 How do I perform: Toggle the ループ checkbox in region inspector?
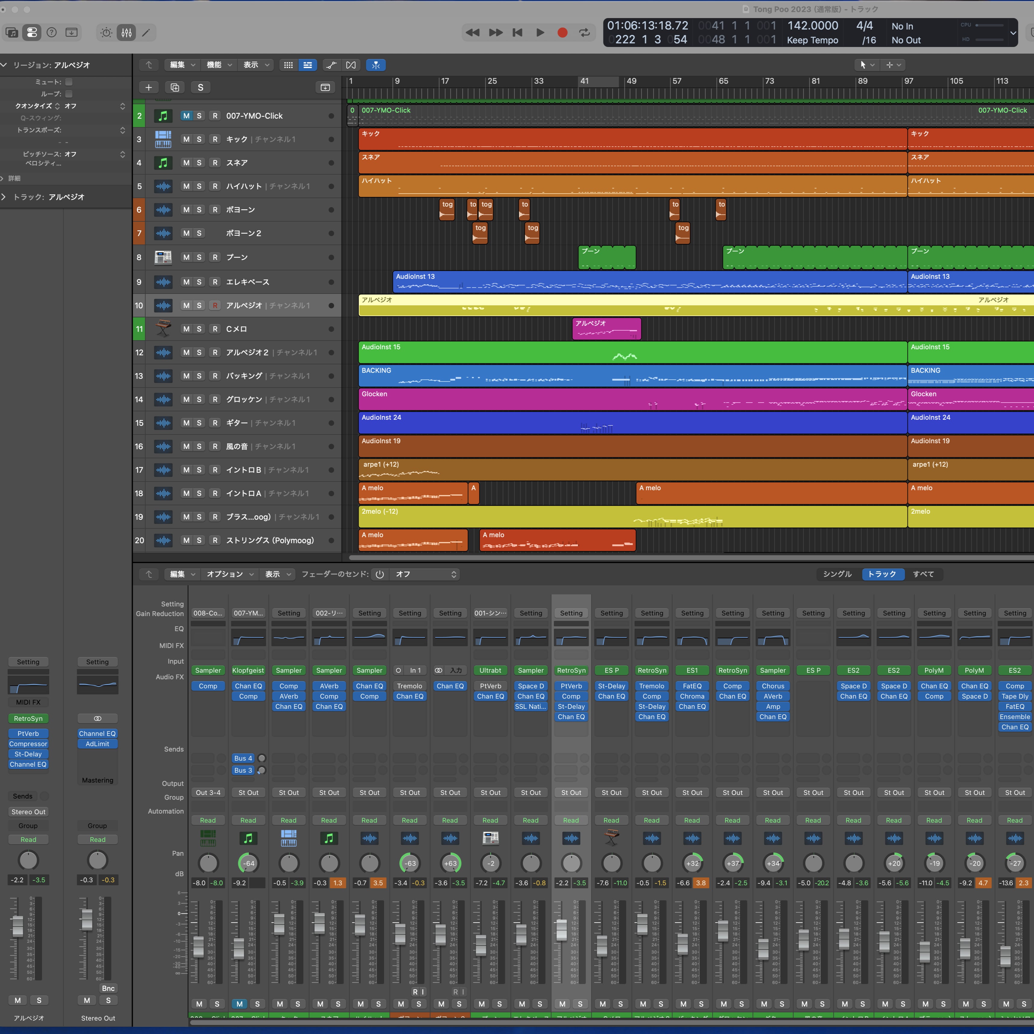(69, 94)
